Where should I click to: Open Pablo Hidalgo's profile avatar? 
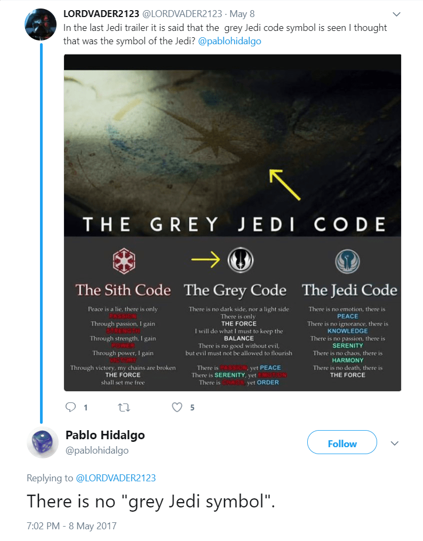[x=43, y=443]
